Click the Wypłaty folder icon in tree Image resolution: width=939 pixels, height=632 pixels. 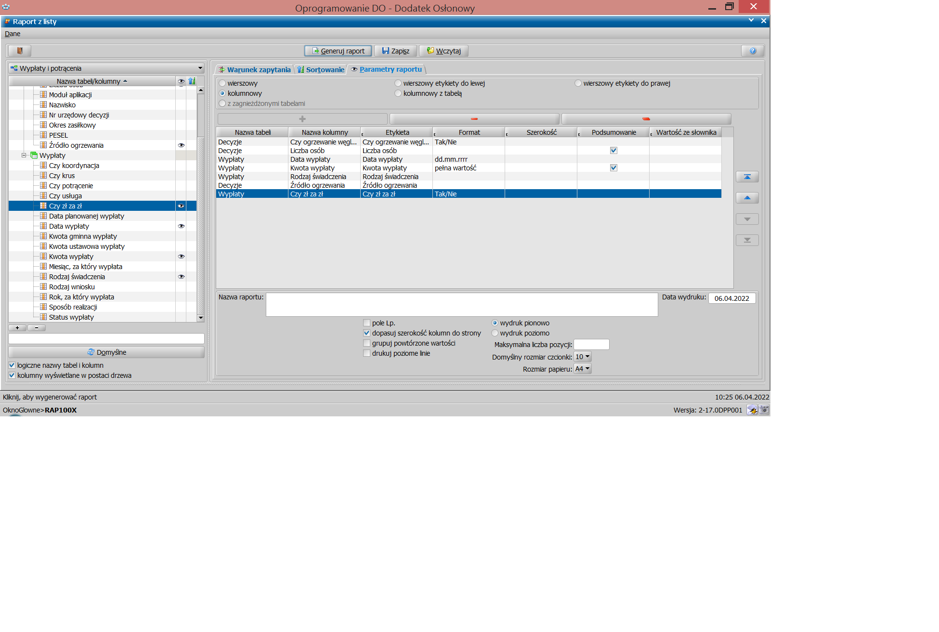coord(34,155)
